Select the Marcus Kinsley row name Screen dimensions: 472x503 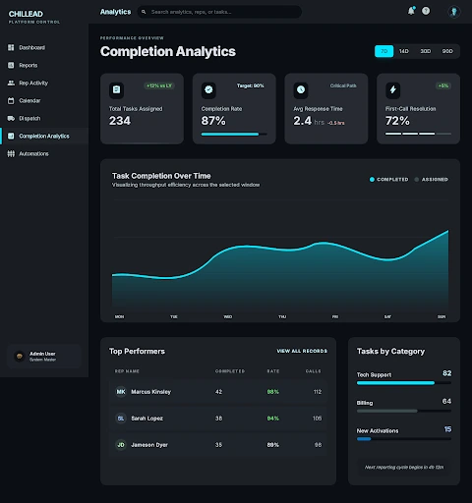(151, 392)
